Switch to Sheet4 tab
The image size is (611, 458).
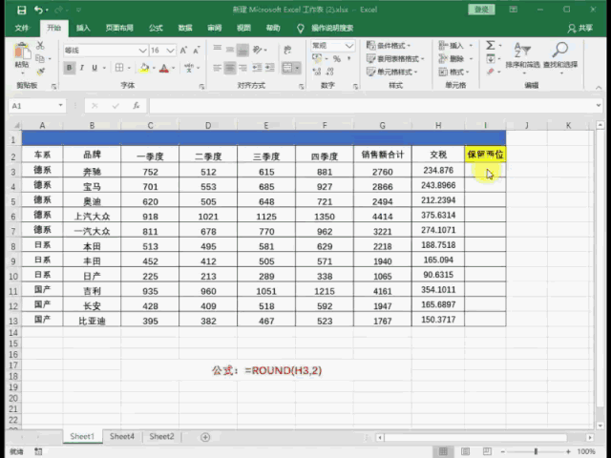122,437
